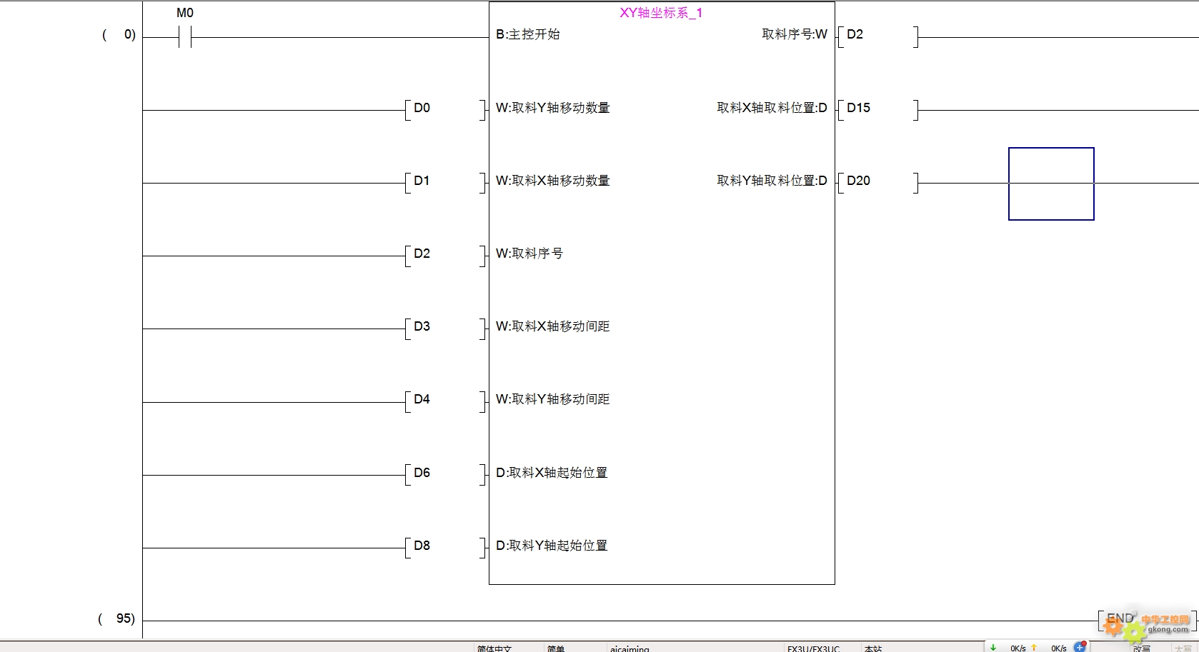The height and width of the screenshot is (652, 1199).
Task: Click the orange upload speed arrow icon
Action: [x=1034, y=648]
